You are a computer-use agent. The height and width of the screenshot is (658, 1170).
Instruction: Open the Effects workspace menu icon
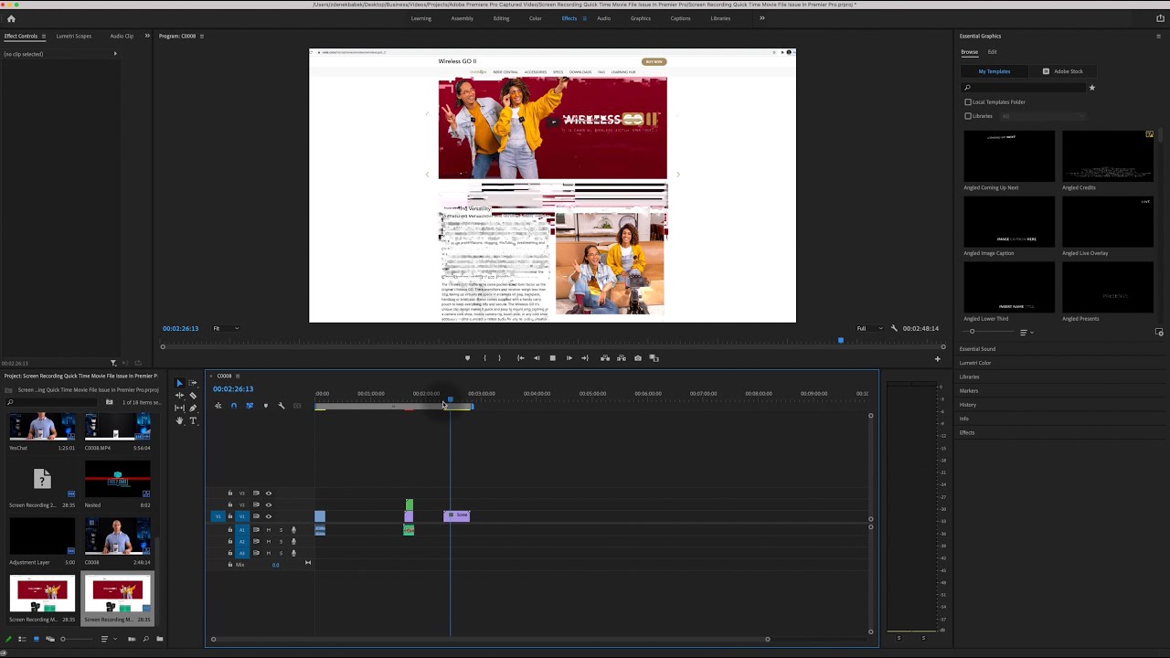(585, 18)
